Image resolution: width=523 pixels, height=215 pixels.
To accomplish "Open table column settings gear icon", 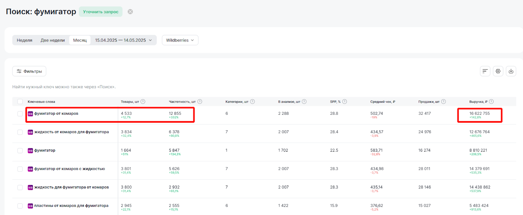I will [x=498, y=71].
